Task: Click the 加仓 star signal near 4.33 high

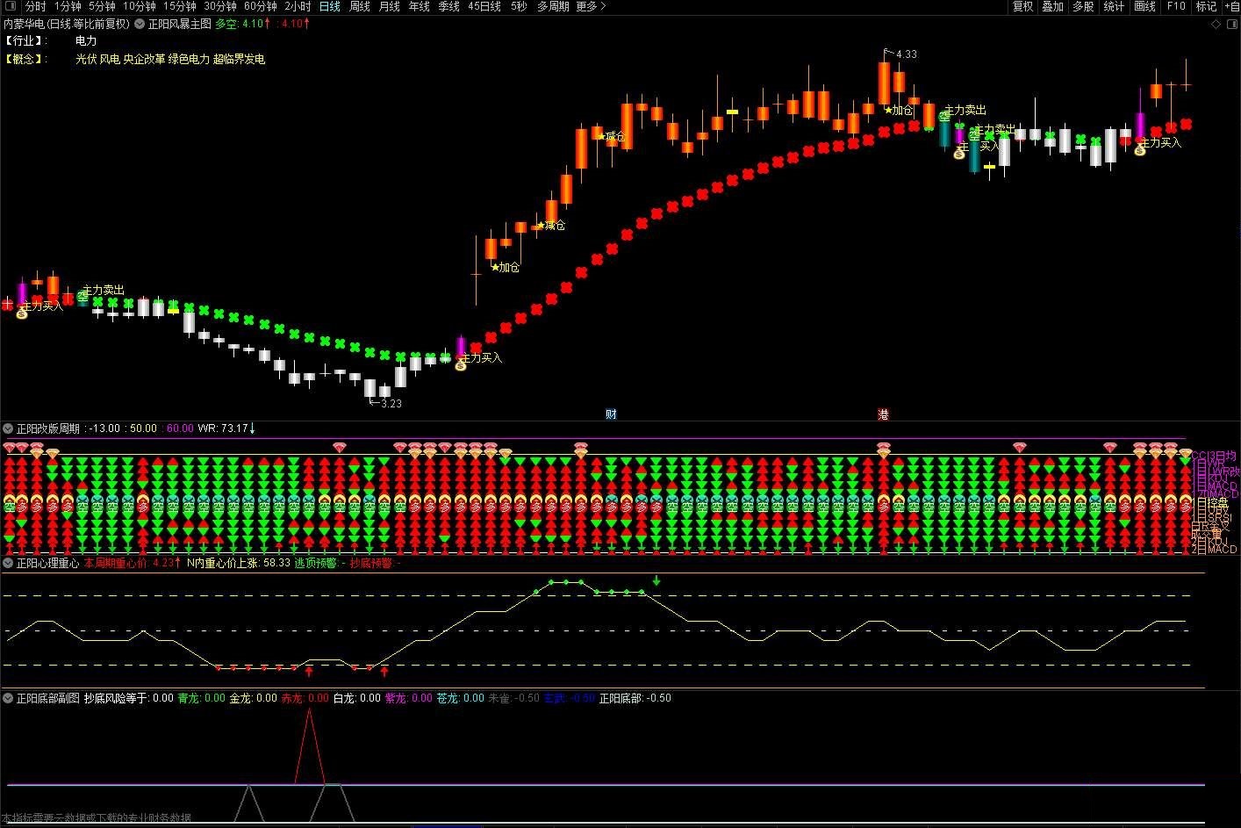Action: (899, 111)
